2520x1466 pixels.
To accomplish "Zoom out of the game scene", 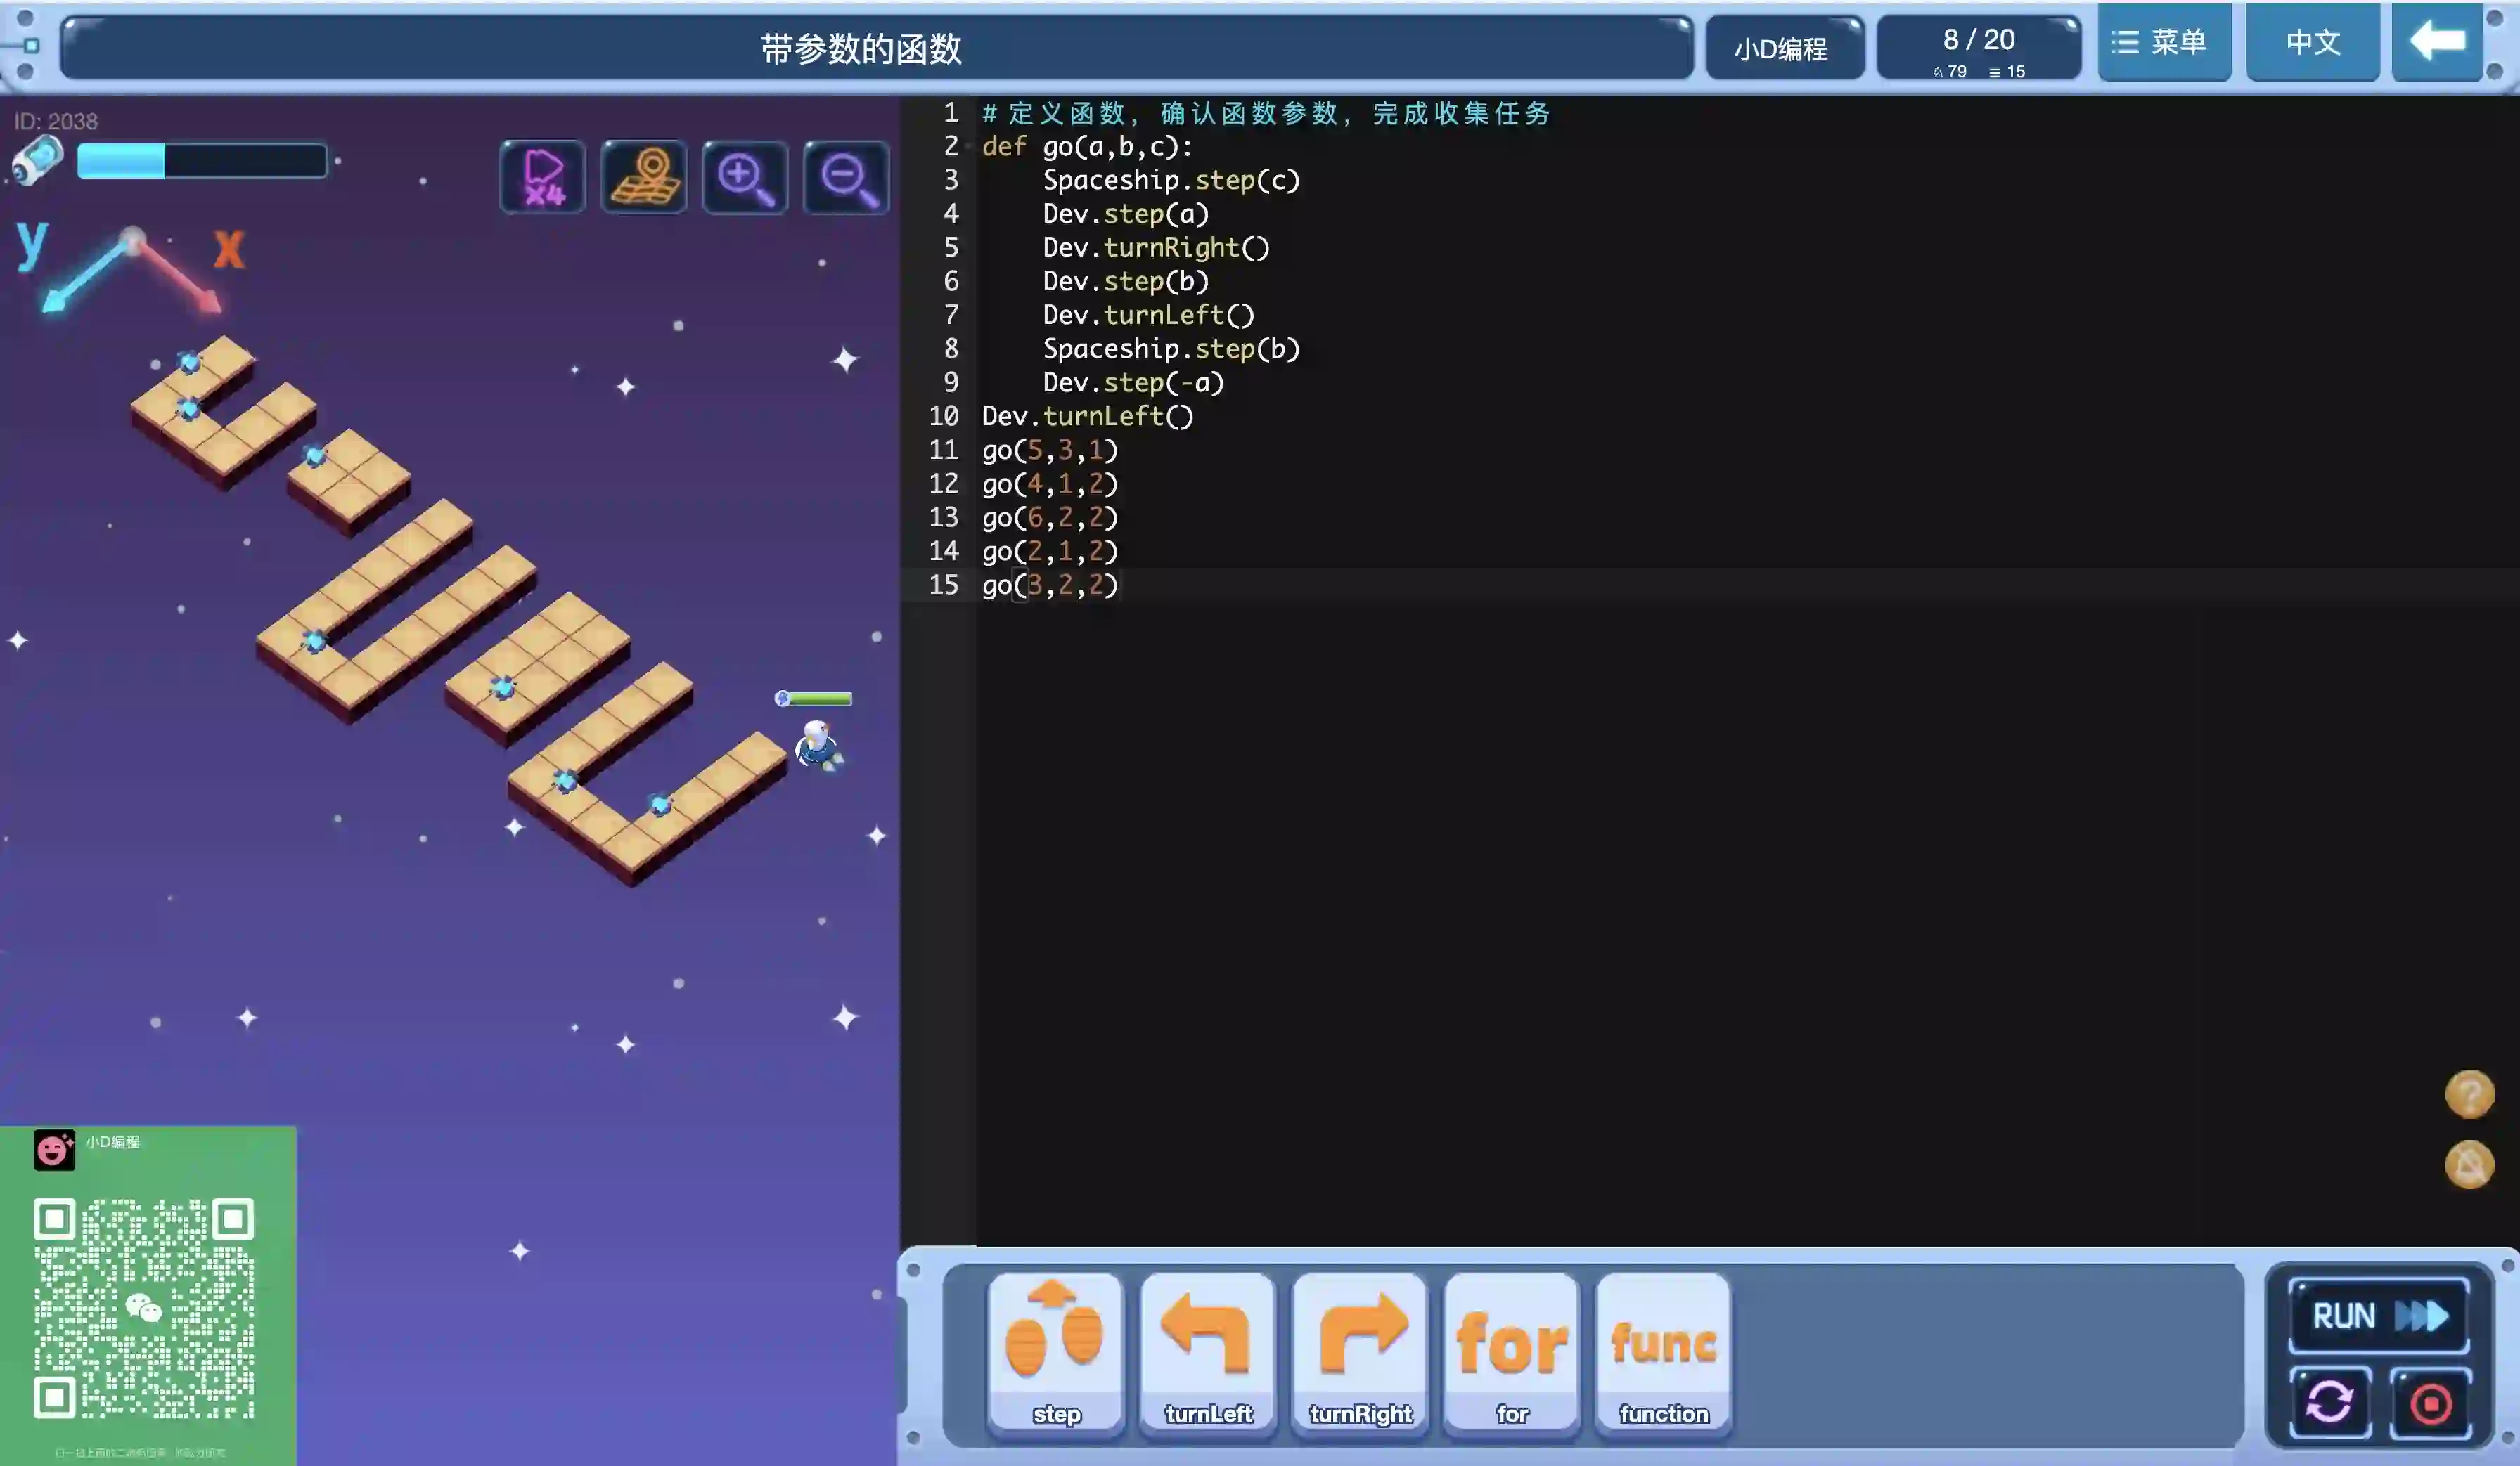I will (x=846, y=178).
